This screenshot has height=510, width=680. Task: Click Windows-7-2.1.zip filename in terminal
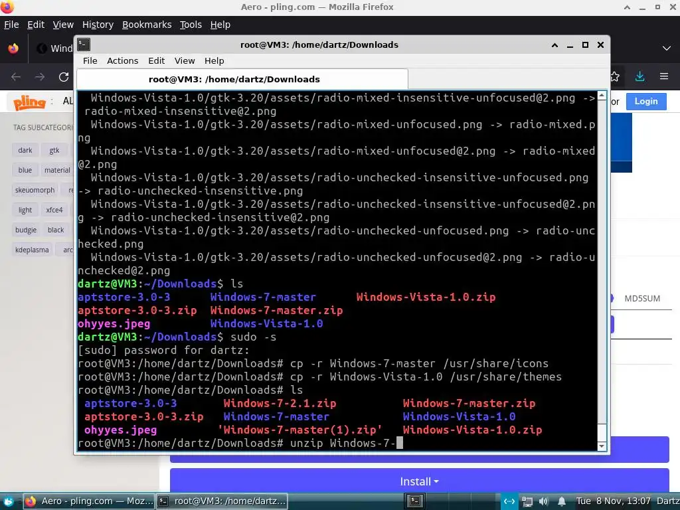pyautogui.click(x=280, y=403)
